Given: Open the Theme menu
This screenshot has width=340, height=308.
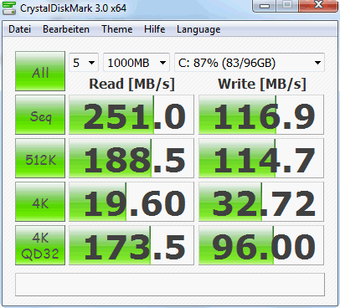Looking at the screenshot, I should point(117,29).
